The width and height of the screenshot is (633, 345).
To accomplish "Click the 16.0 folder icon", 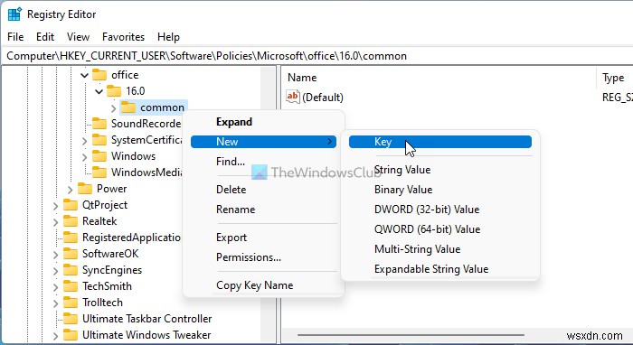I will pos(114,91).
